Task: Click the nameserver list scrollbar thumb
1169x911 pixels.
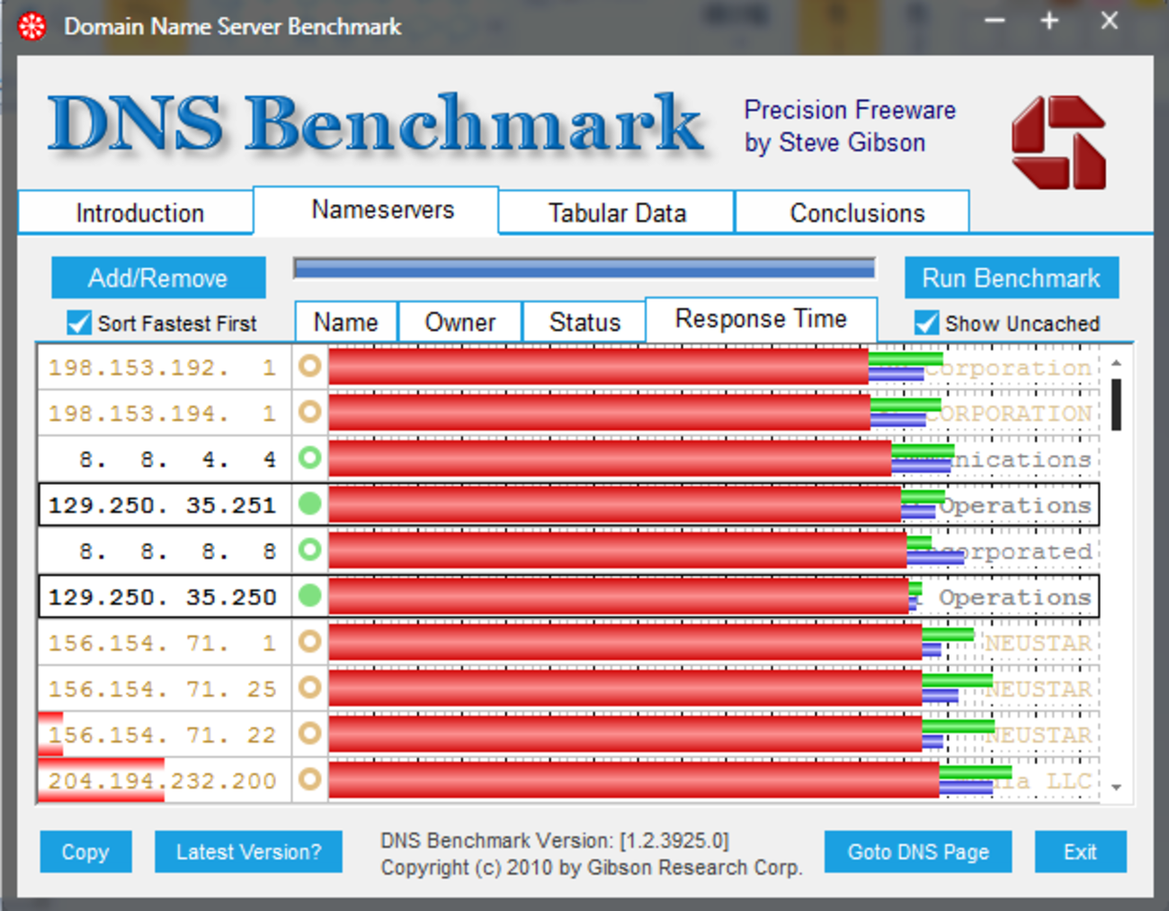Action: 1116,405
